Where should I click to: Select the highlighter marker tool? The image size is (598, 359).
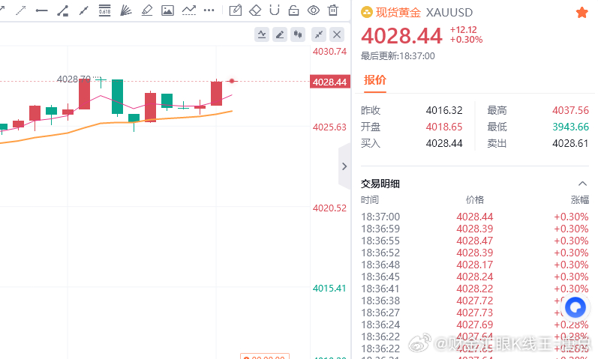click(x=147, y=10)
